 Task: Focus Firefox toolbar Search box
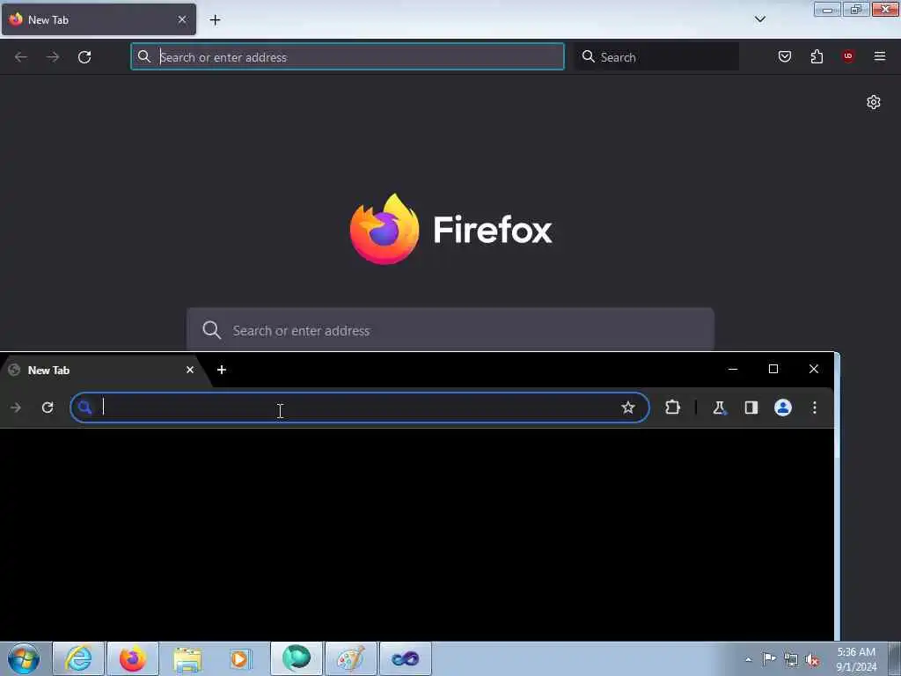pos(656,57)
